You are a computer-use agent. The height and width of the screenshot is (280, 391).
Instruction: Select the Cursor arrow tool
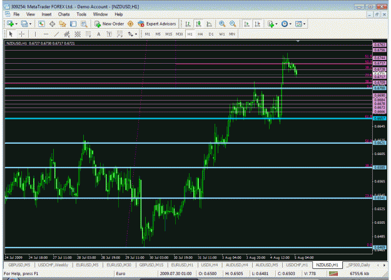pyautogui.click(x=11, y=34)
